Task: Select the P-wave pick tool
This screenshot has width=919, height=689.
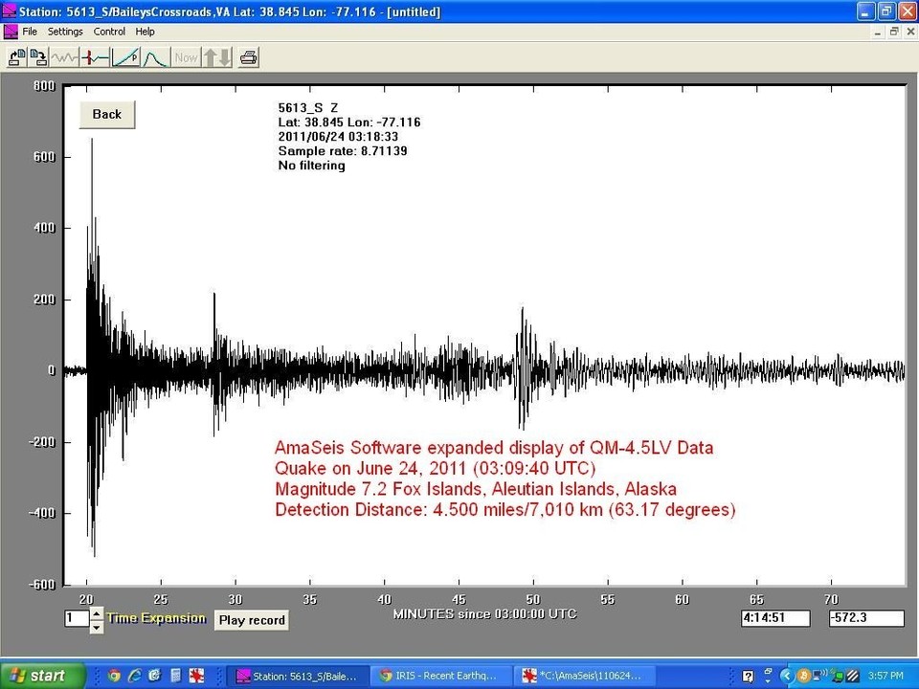Action: 124,57
